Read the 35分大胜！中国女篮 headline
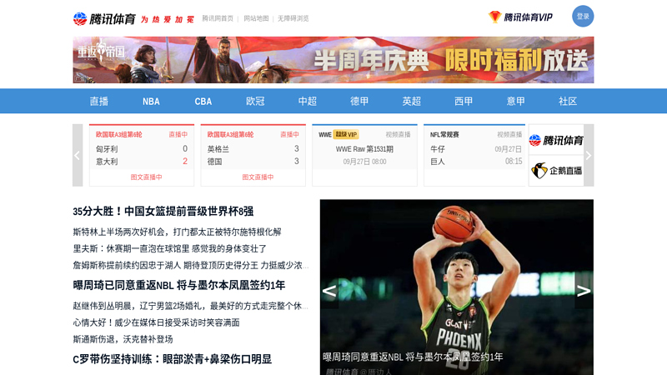Screen dimensions: 667x375 click(x=163, y=212)
